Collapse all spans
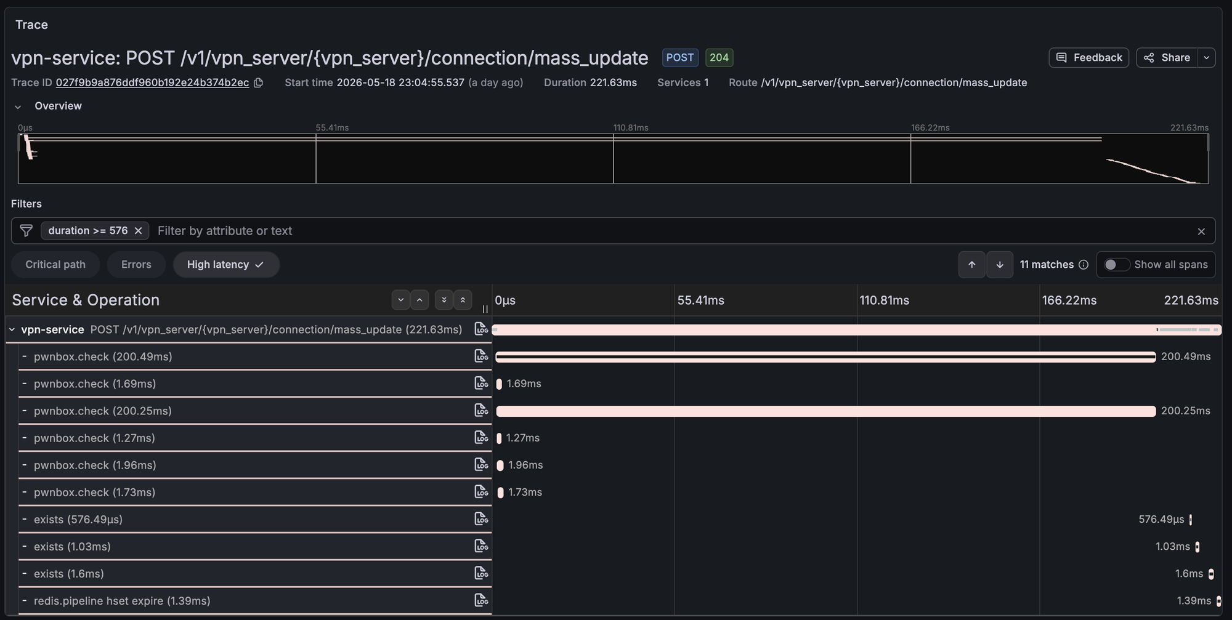 [x=463, y=300]
